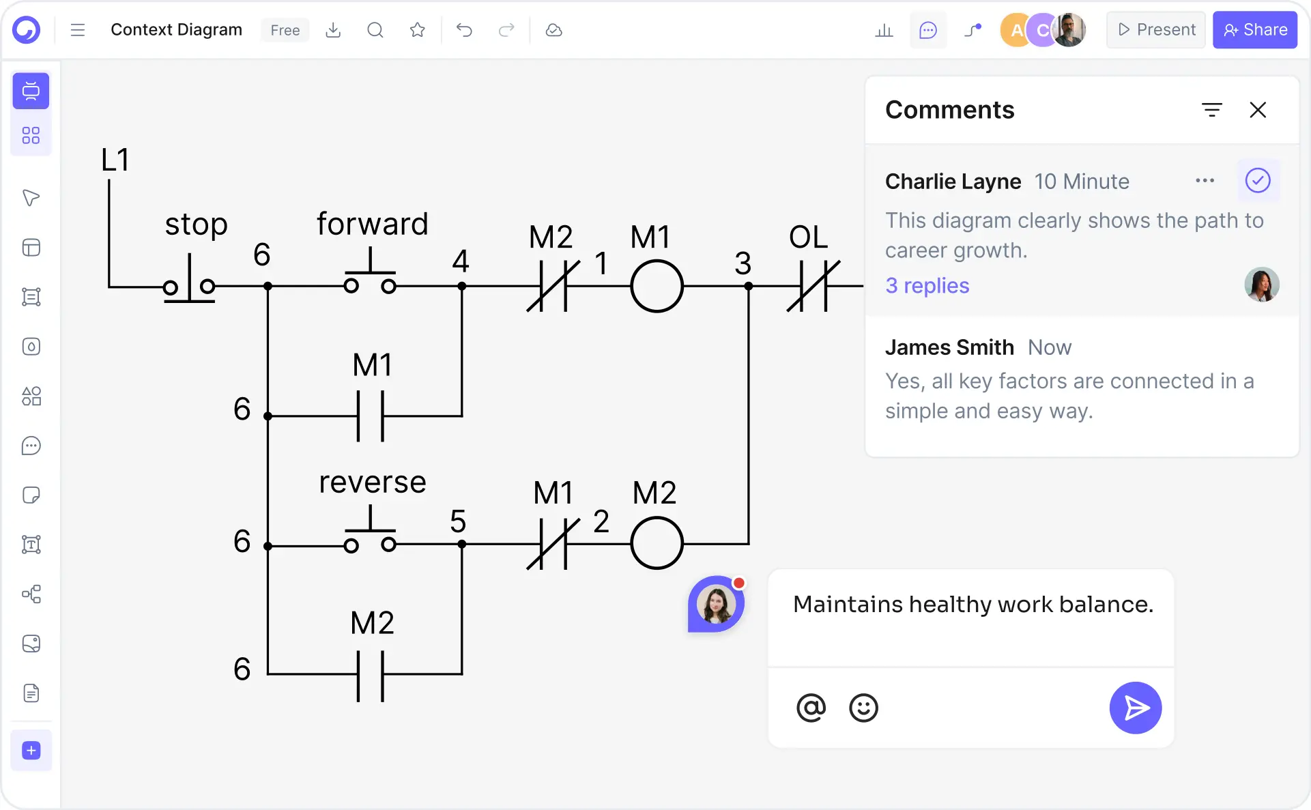Select the cursor selection tool

[x=31, y=198]
